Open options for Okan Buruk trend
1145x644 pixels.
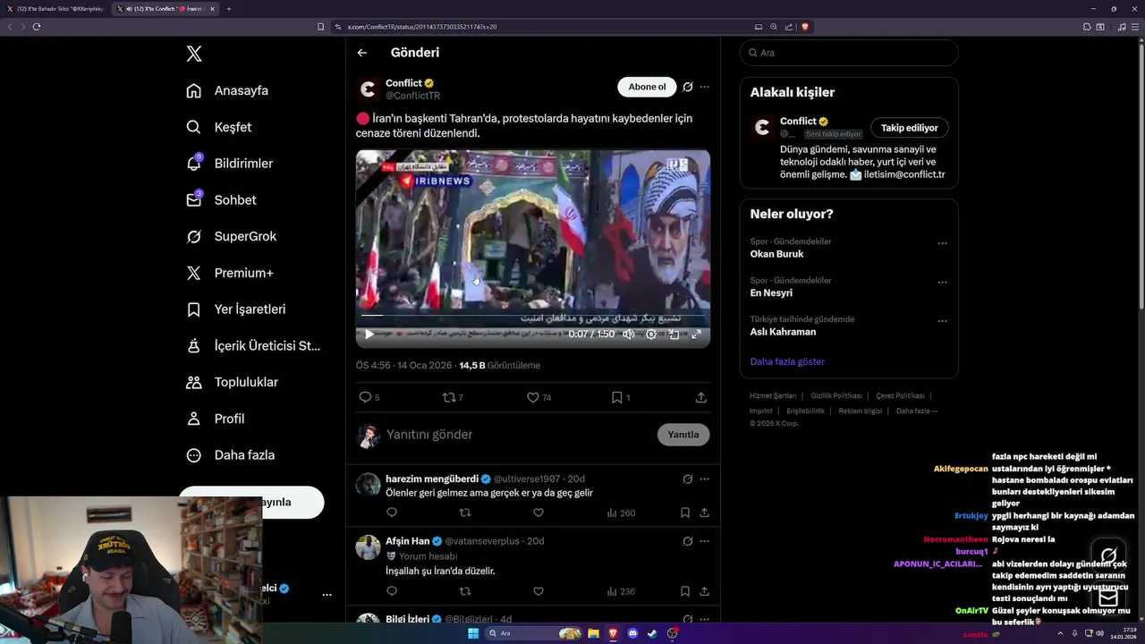pos(942,243)
